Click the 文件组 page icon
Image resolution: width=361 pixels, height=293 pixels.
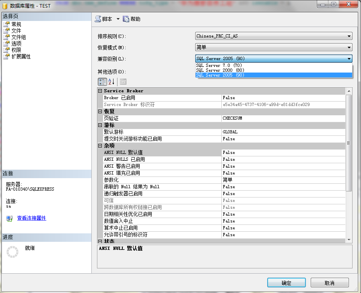pyautogui.click(x=6, y=37)
